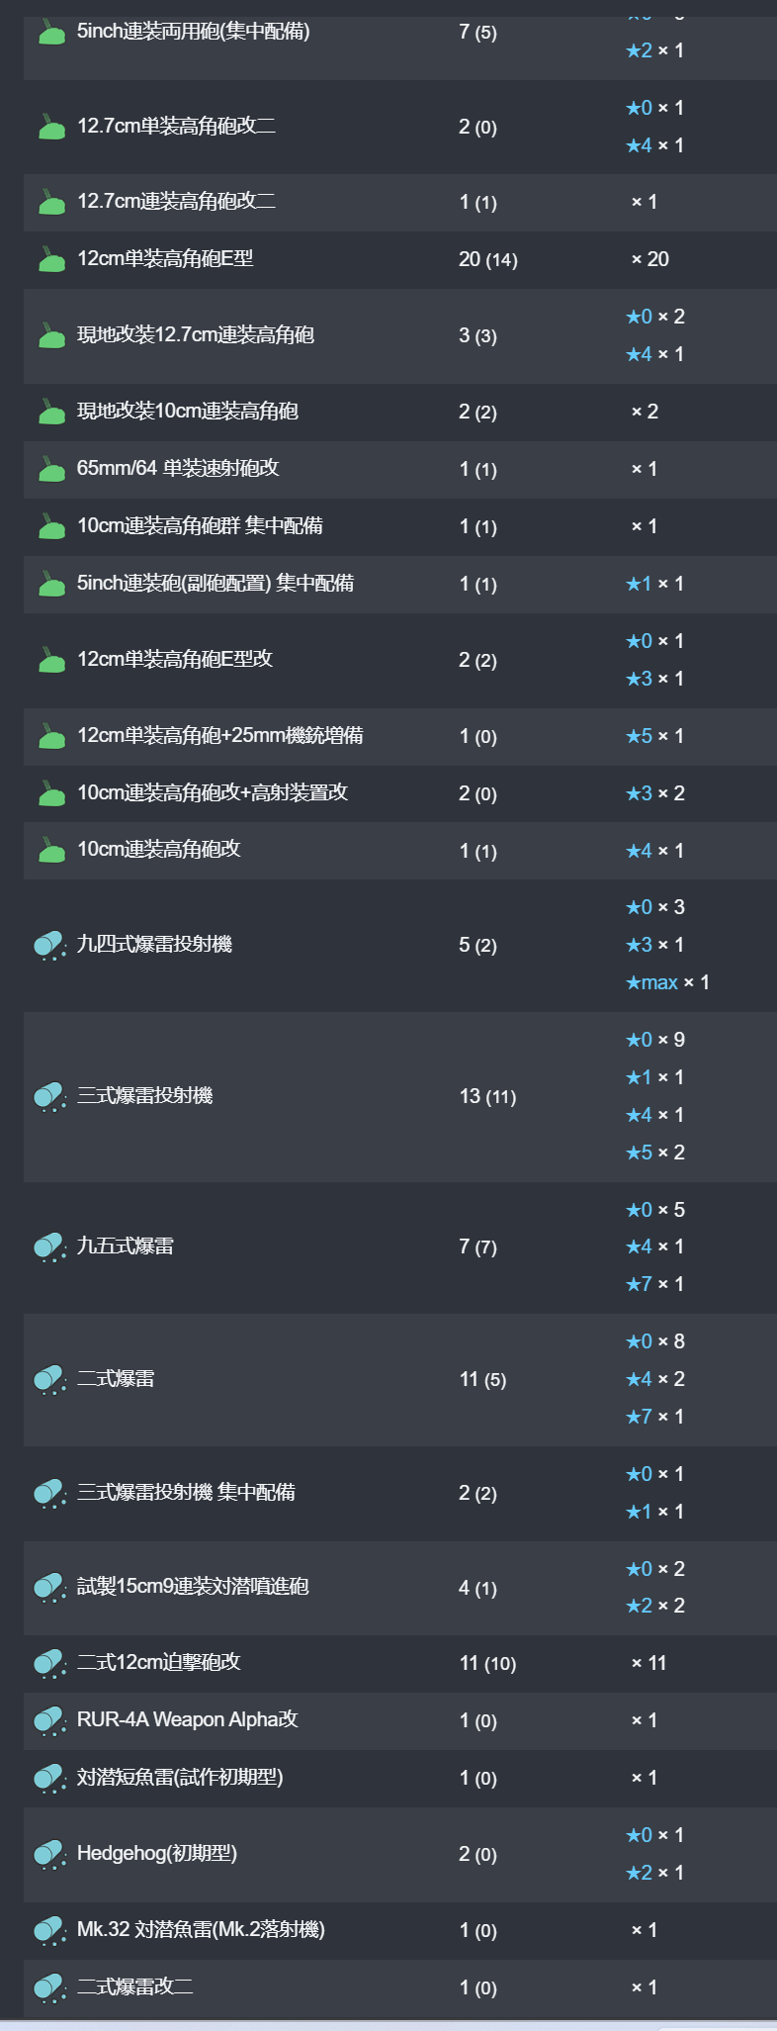Click the green icon beside 10cm連装高角砲改+高射装置改
This screenshot has height=2031, width=777.
coord(50,793)
